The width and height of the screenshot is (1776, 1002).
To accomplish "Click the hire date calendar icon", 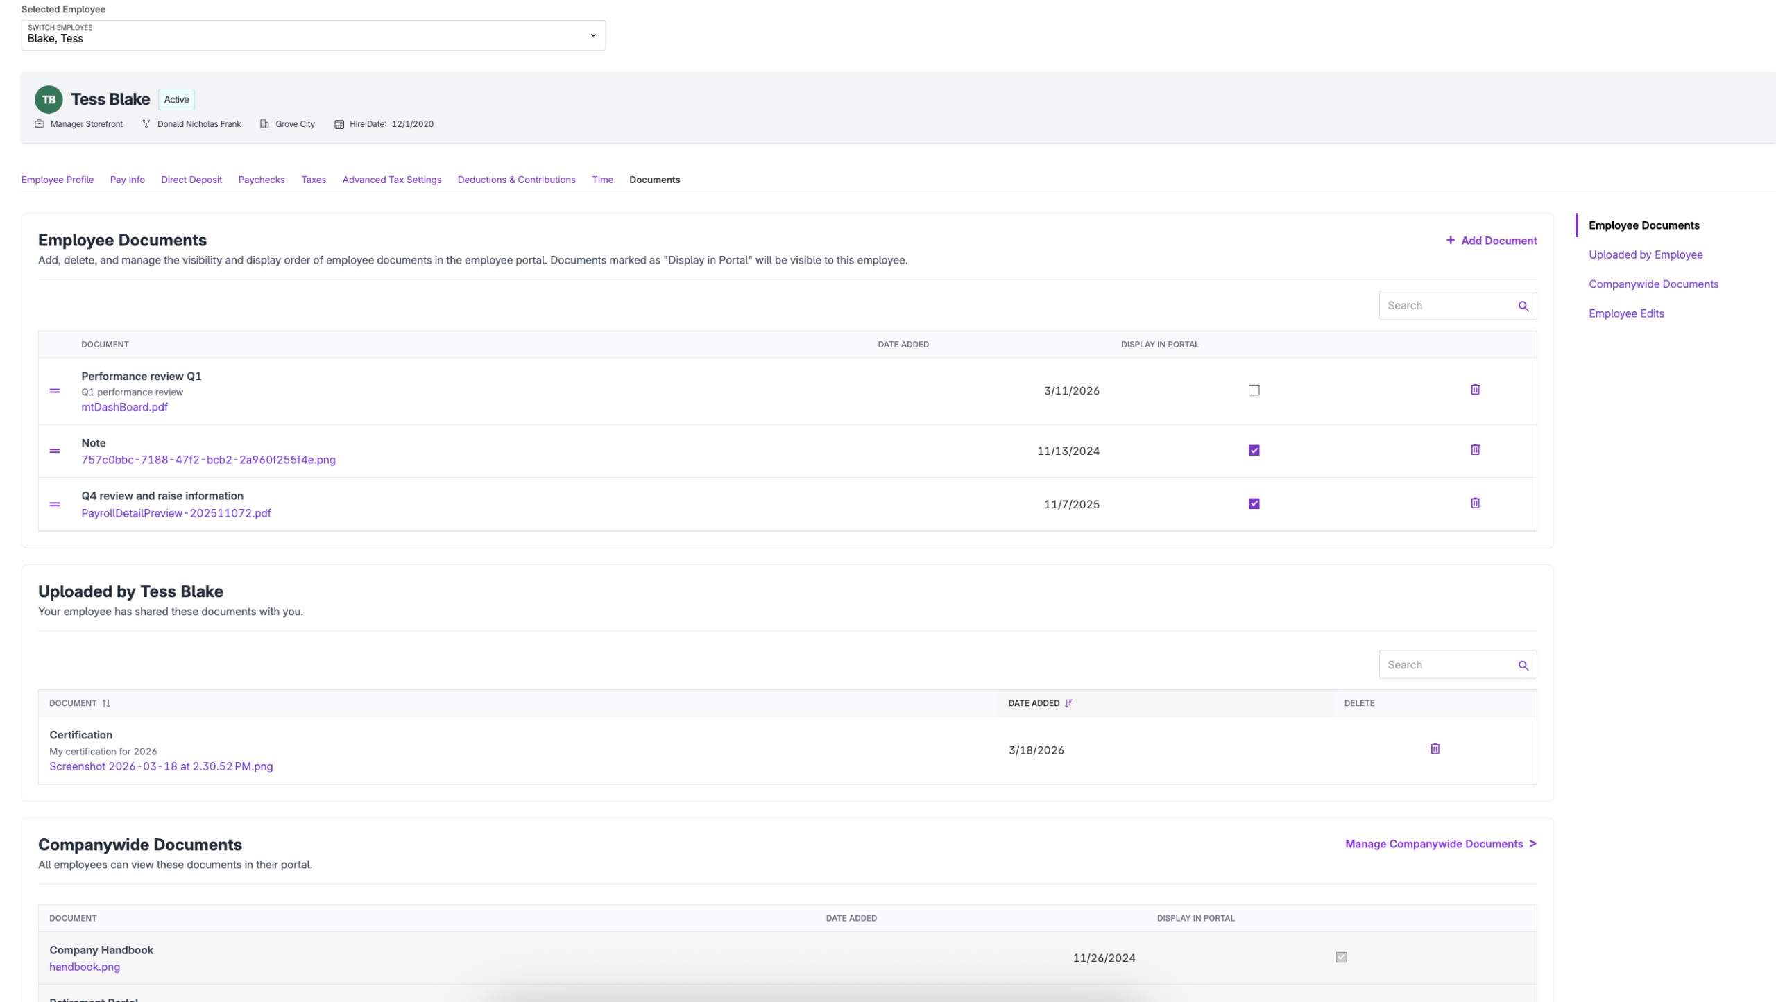I will coord(339,123).
